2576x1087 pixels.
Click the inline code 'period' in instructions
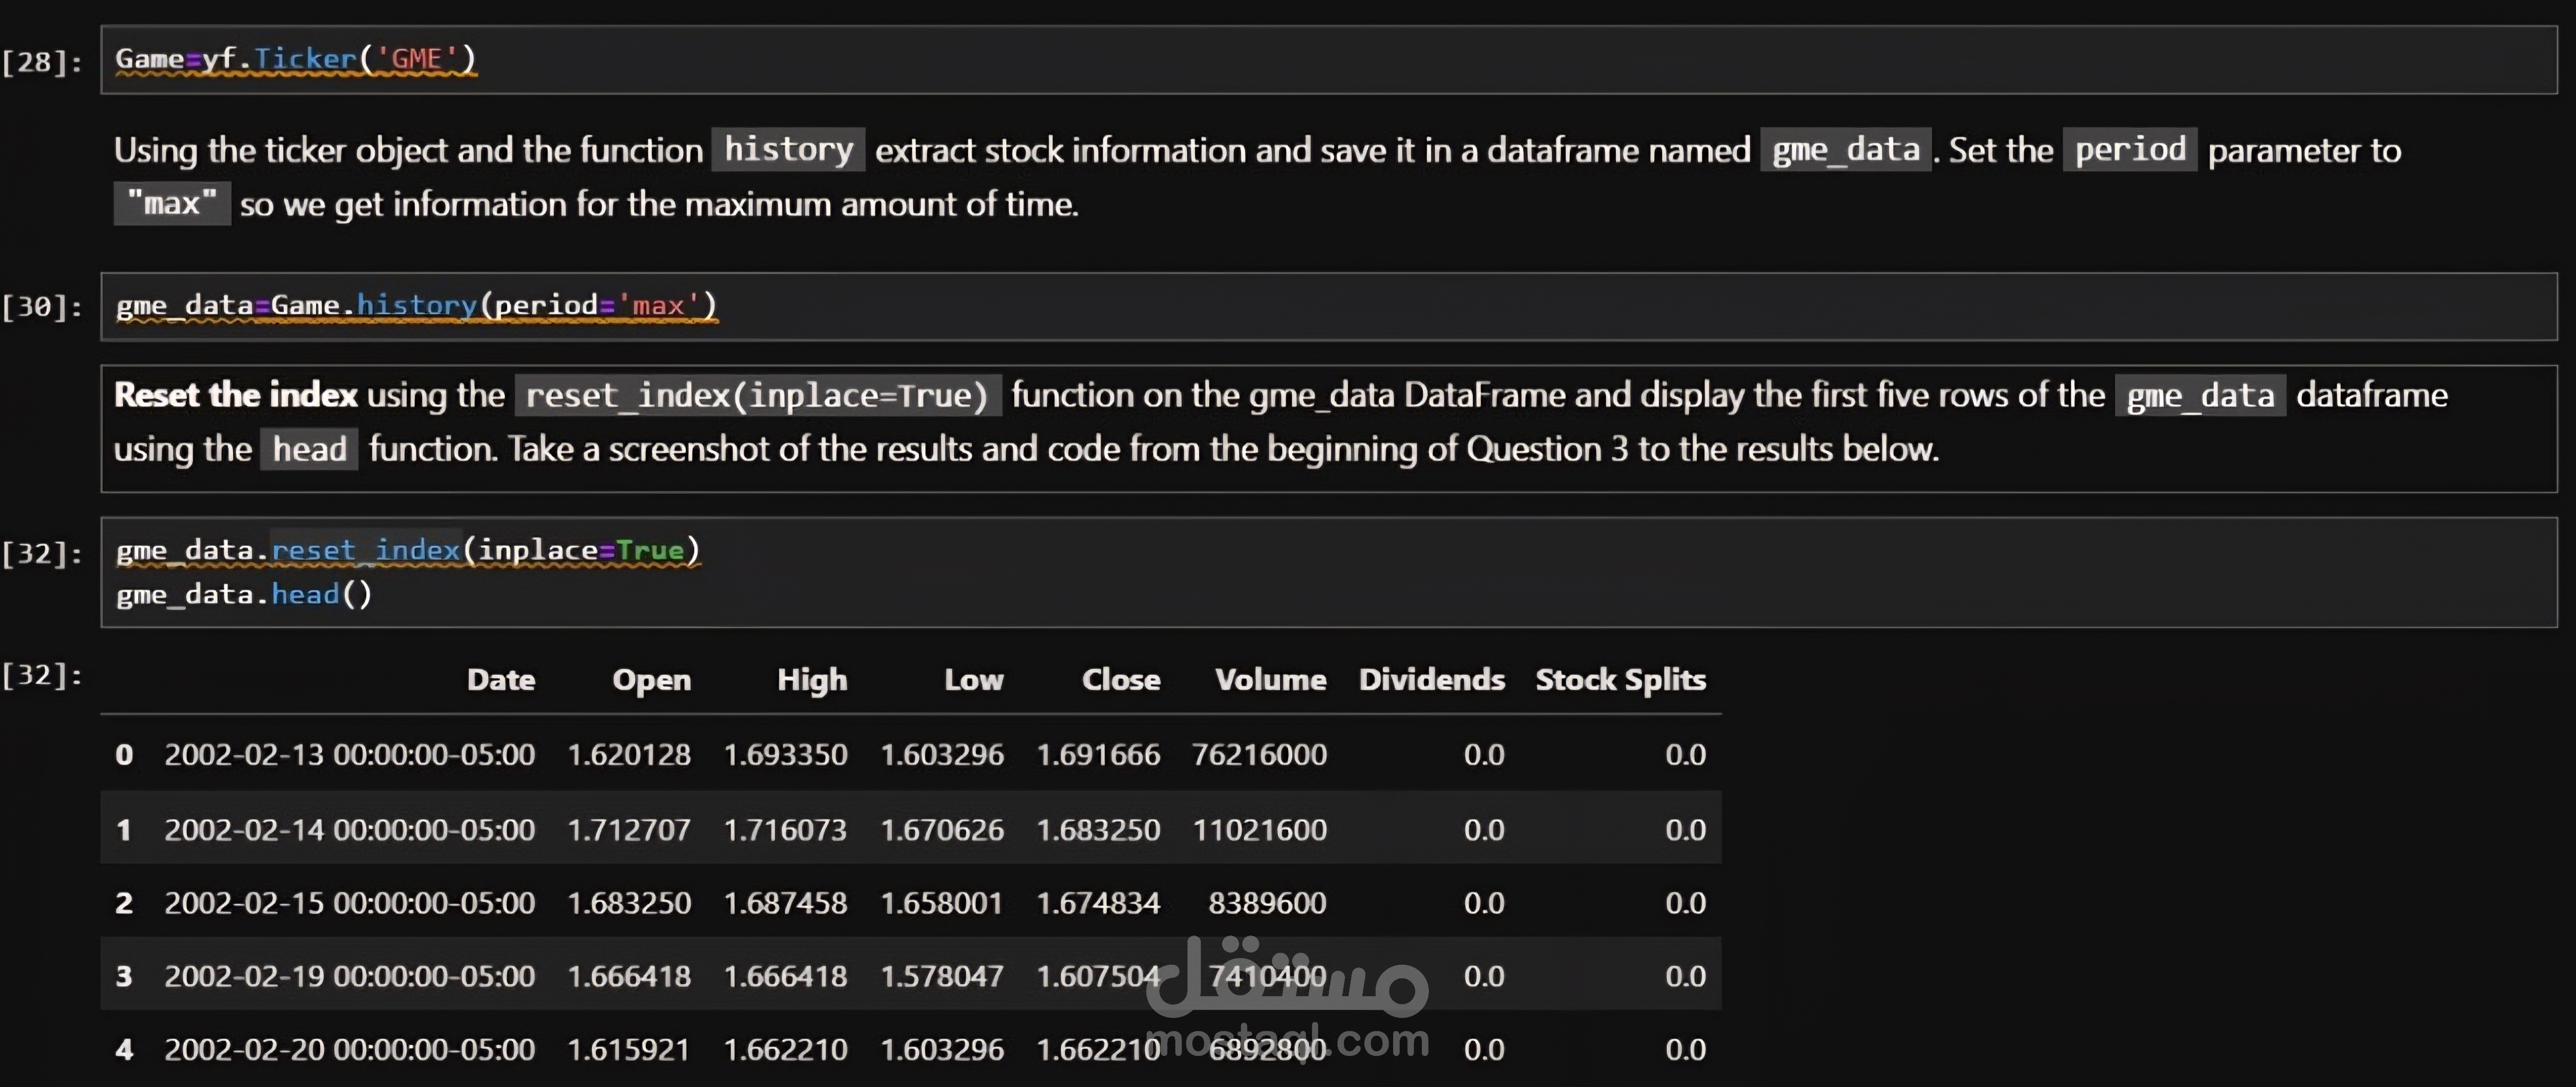tap(2130, 150)
